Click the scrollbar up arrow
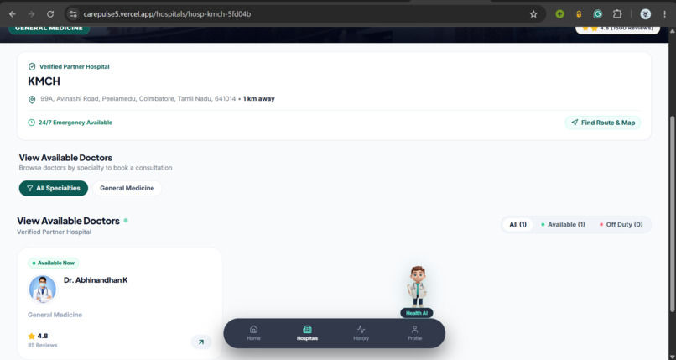 672,31
